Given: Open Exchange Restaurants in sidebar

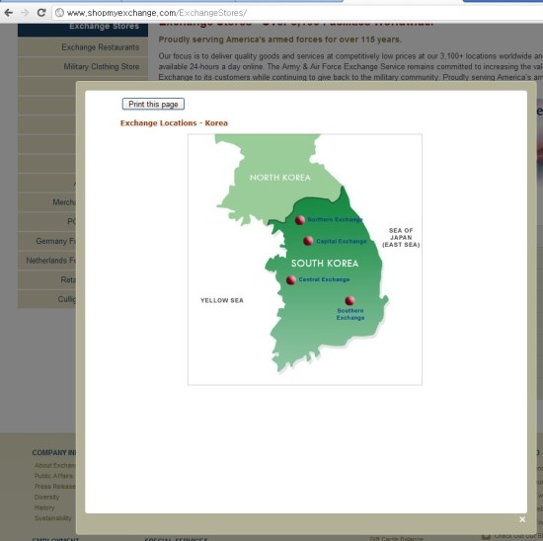Looking at the screenshot, I should 83,47.
